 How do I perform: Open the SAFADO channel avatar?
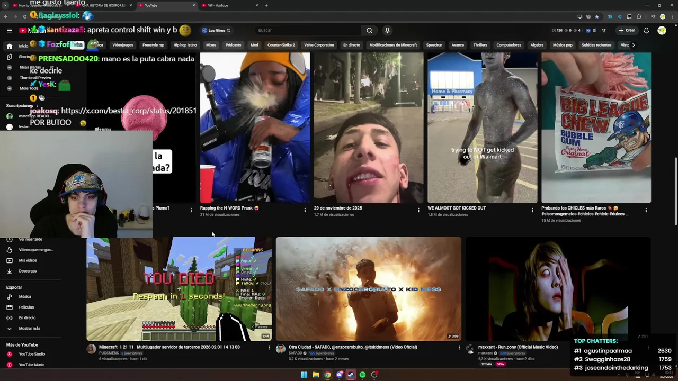281,349
